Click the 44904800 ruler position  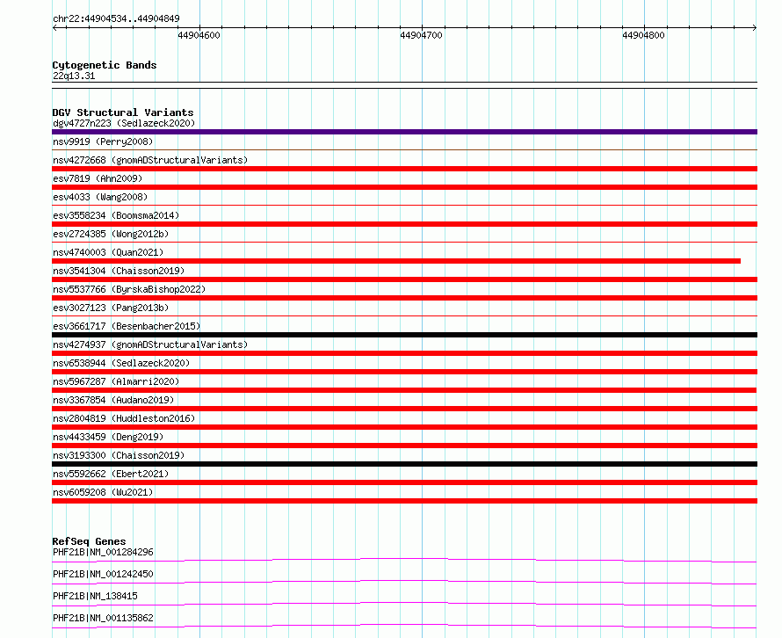(x=643, y=35)
